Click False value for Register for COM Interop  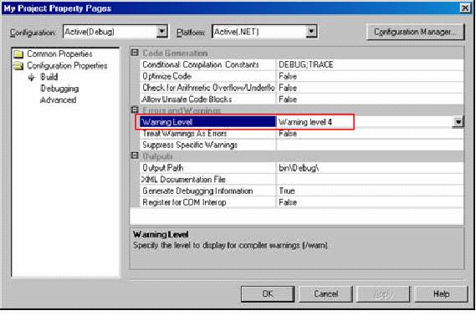tap(370, 202)
